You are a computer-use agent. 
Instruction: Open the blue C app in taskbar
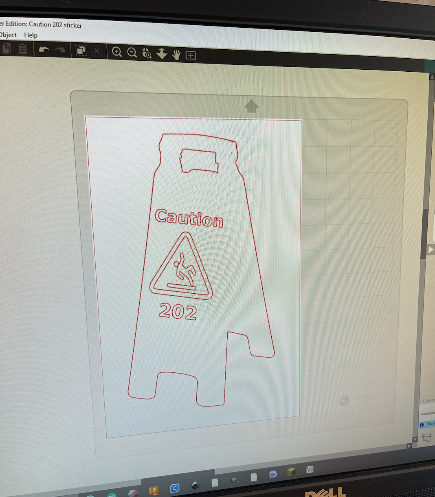(175, 488)
